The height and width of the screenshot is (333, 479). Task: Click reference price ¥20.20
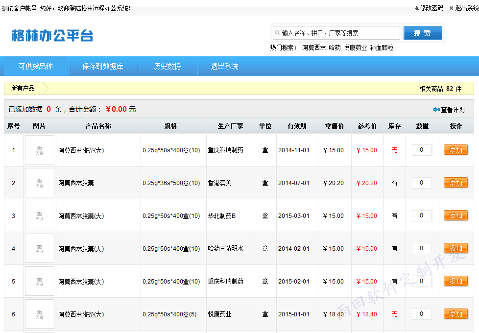coord(366,183)
